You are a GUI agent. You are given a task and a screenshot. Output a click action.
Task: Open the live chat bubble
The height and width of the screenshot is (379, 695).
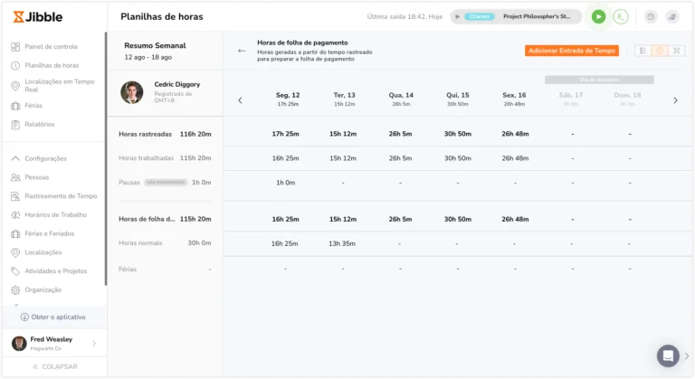pos(668,355)
